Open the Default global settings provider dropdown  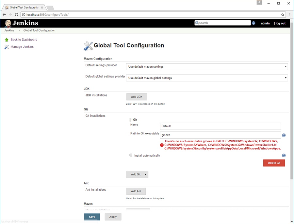tap(207, 78)
